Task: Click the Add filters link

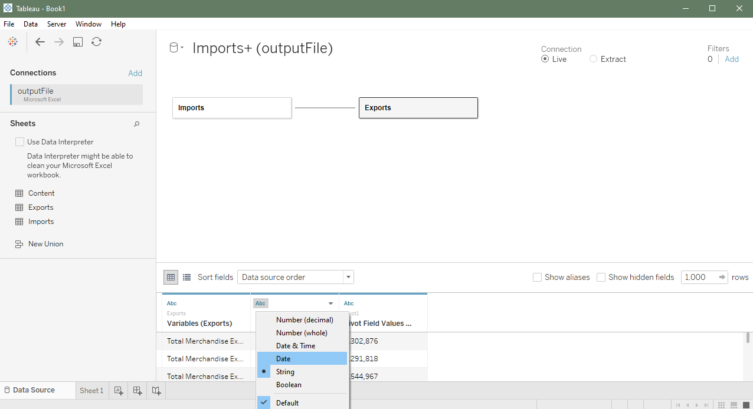Action: [732, 59]
